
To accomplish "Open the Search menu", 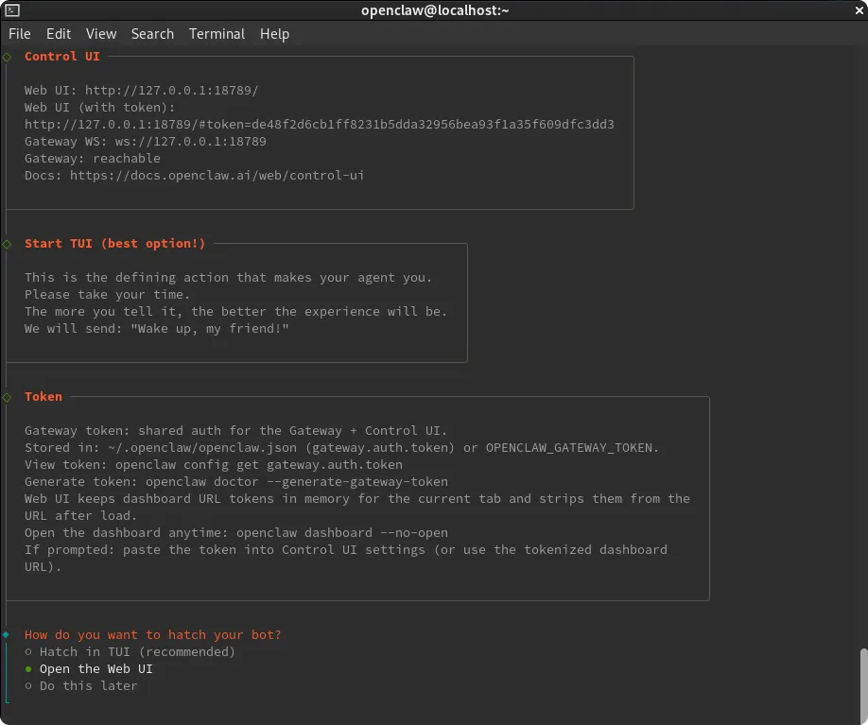I will [152, 34].
